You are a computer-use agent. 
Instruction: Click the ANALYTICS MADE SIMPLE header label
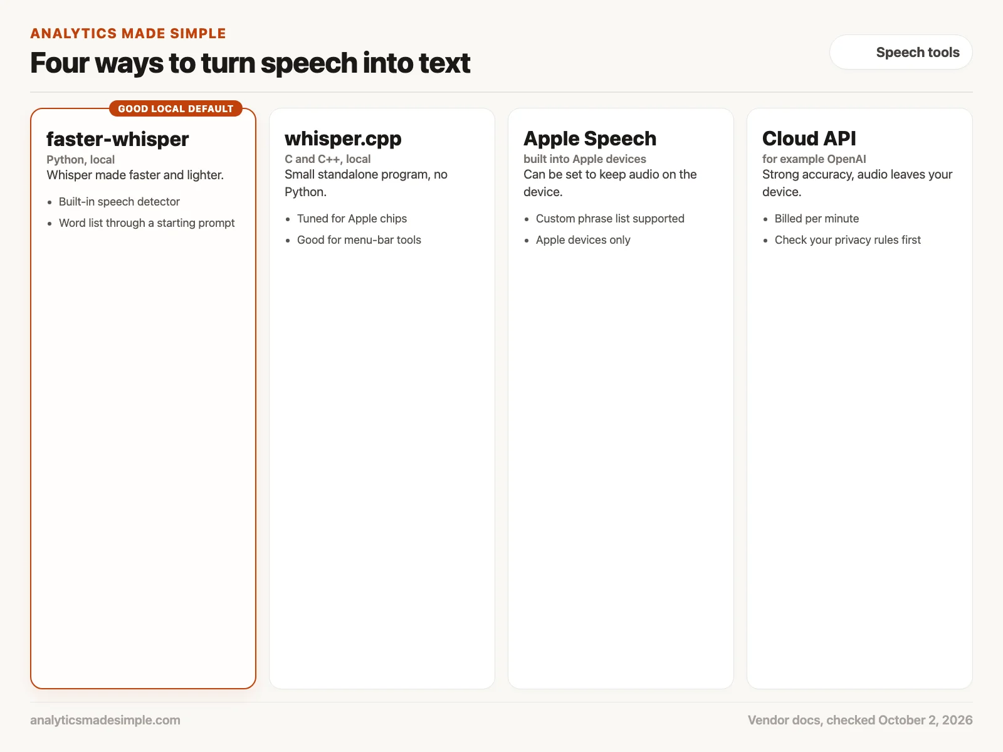click(x=129, y=34)
